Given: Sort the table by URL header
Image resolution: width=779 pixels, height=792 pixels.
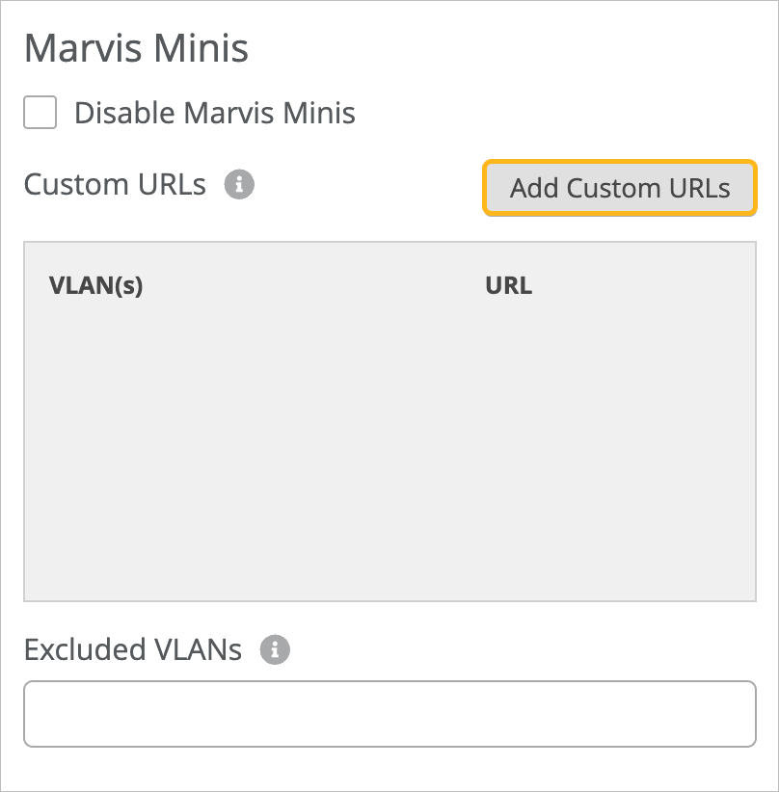Looking at the screenshot, I should [x=508, y=286].
